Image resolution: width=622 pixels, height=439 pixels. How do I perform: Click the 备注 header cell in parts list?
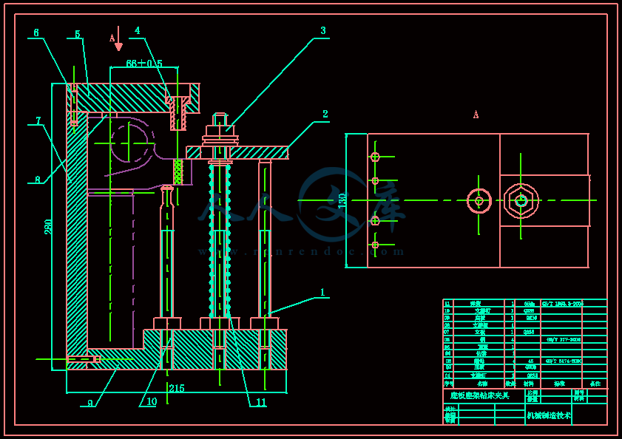595,384
